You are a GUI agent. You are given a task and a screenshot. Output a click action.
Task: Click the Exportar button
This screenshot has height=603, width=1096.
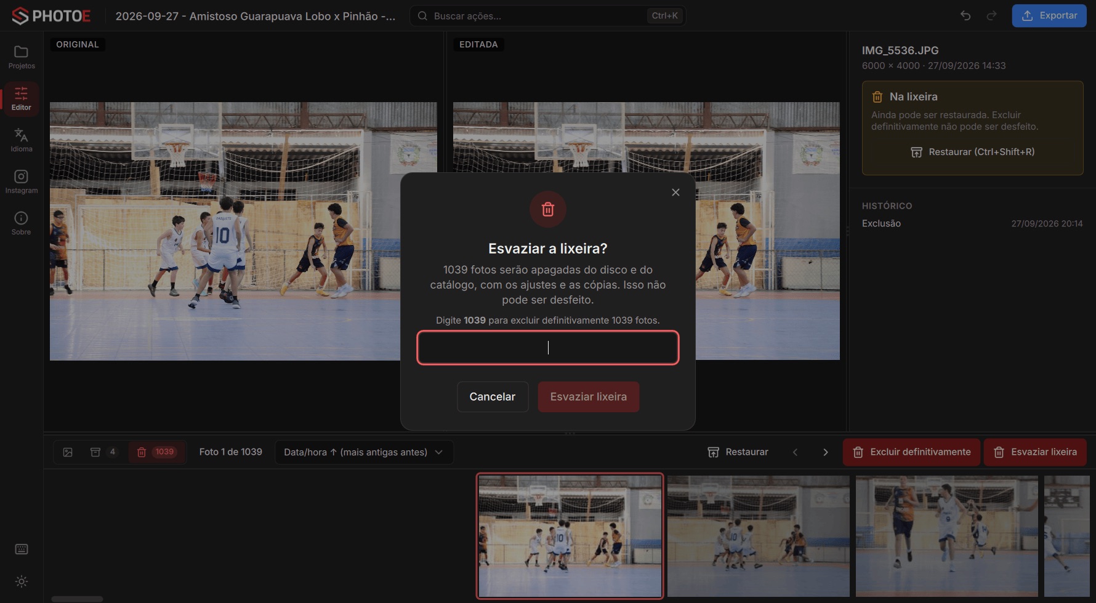pyautogui.click(x=1049, y=16)
